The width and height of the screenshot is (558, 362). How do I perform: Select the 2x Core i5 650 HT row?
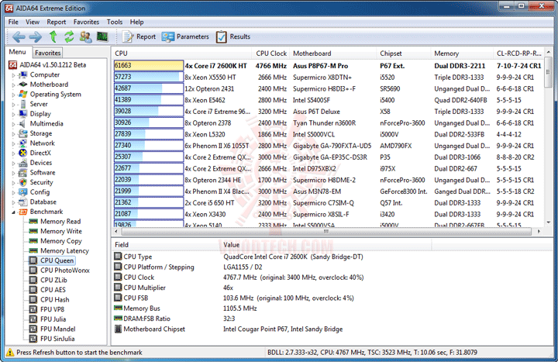[x=327, y=203]
